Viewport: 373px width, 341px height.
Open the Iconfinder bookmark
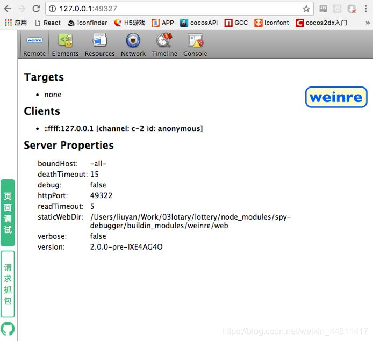point(88,23)
